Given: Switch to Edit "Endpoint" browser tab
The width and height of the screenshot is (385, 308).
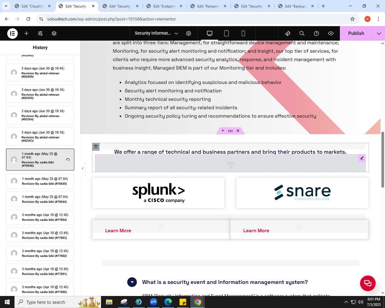Looking at the screenshot, I should 164,6.
